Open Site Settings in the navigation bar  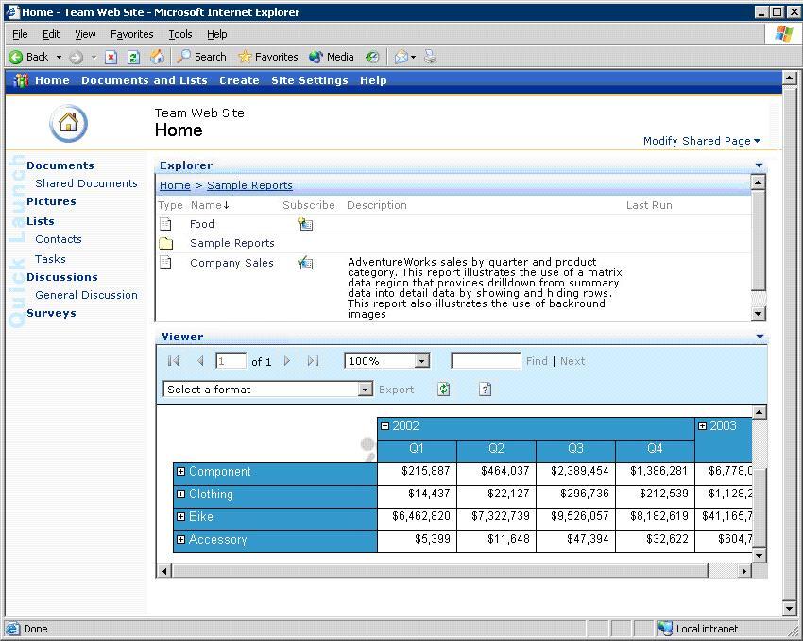(x=309, y=80)
